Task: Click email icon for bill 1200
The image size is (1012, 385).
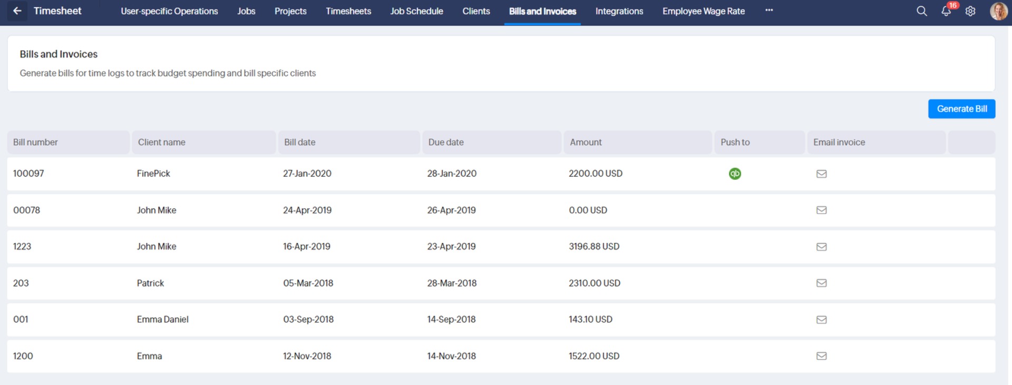Action: tap(821, 356)
